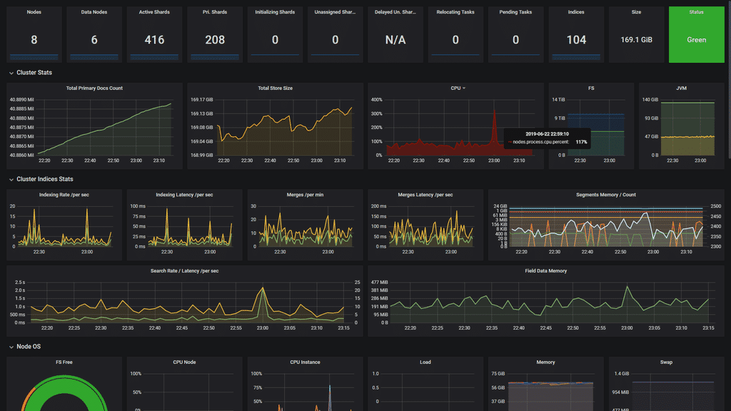Screen dimensions: 731x411
Task: Open the Pri. Shards panel title menu
Action: point(215,12)
